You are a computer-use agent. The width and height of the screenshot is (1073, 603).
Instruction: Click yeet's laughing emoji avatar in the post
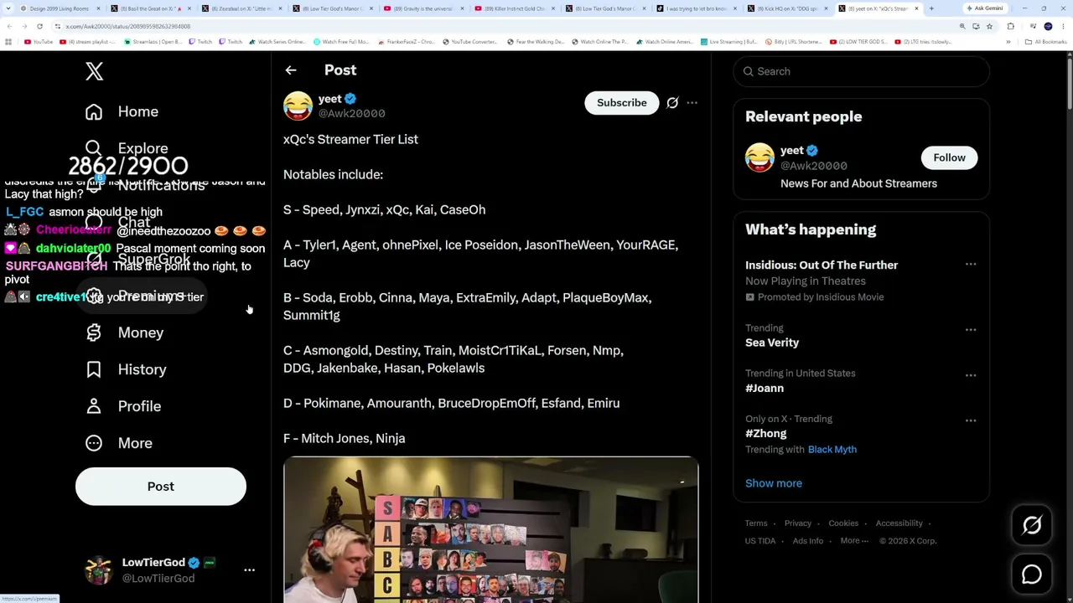click(x=298, y=106)
